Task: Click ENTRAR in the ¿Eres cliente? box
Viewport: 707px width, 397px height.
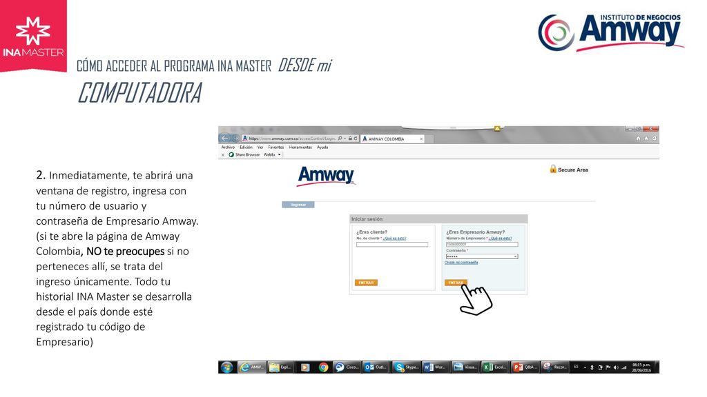Action: (366, 283)
